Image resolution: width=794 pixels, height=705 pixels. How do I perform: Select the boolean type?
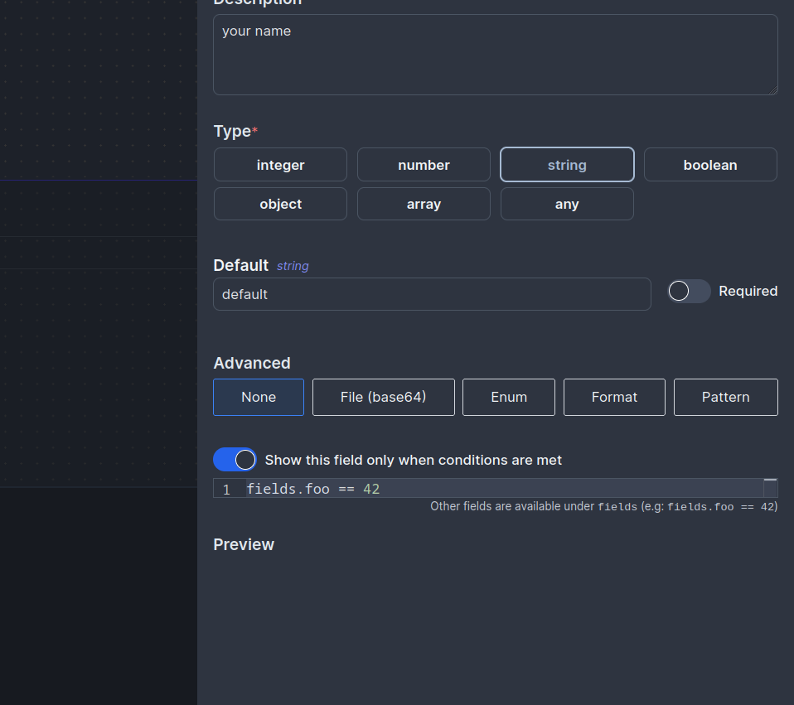(x=710, y=164)
